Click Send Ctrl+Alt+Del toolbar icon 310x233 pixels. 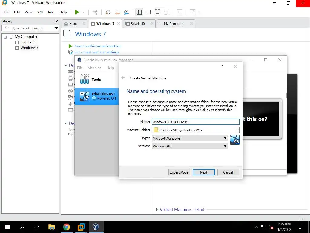point(95,12)
